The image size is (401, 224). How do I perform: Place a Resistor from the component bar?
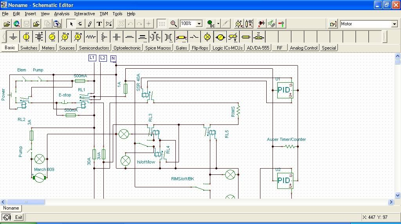click(x=91, y=37)
